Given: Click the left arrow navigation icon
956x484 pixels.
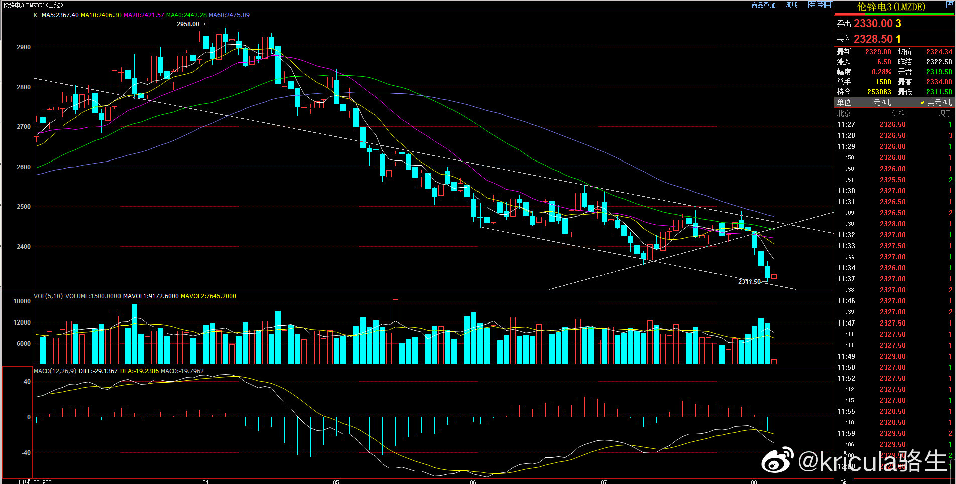Looking at the screenshot, I should pos(812,5).
